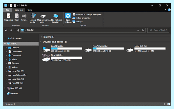The height and width of the screenshot is (109, 174).
Task: Go up one level arrow
Action: point(18,30)
